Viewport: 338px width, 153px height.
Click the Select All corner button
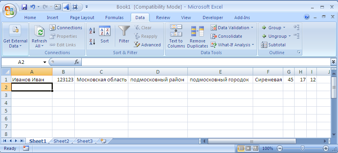(x=6, y=72)
